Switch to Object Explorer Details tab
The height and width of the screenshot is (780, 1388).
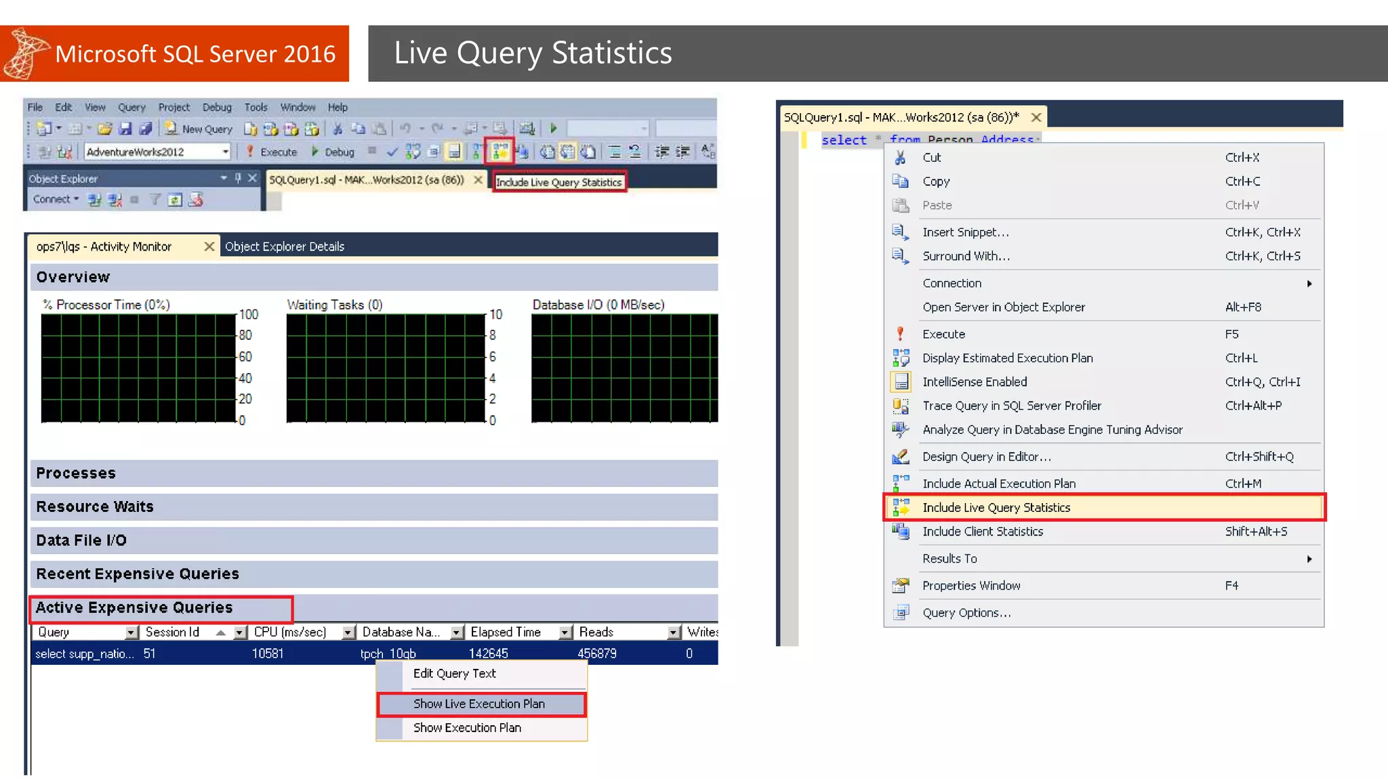[285, 246]
